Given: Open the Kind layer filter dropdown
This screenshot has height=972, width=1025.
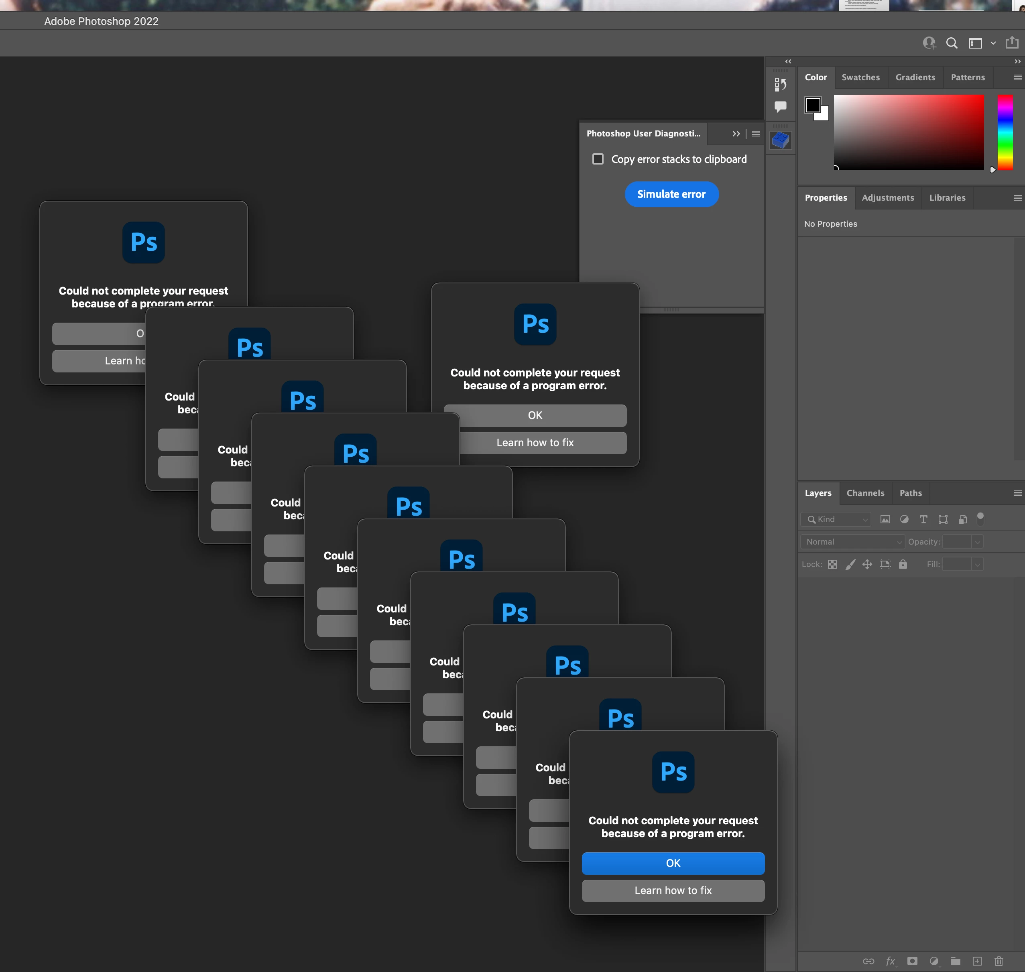Looking at the screenshot, I should (x=836, y=519).
